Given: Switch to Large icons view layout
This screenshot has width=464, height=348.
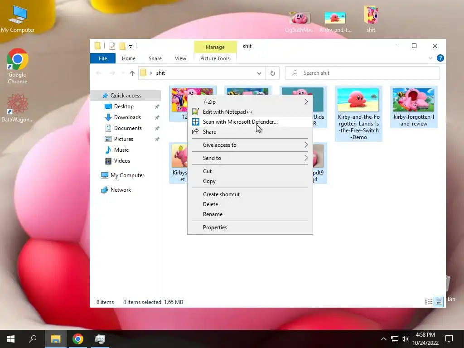Looking at the screenshot, I should tap(439, 302).
